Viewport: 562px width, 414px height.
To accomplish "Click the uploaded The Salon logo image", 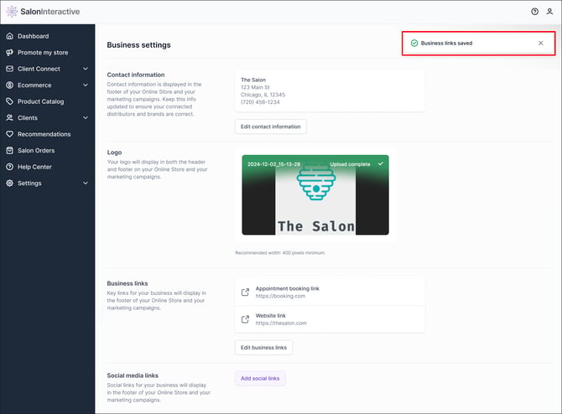I will tap(315, 195).
